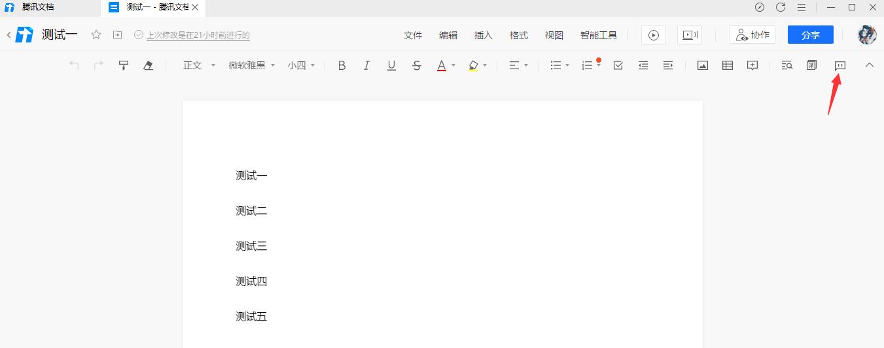884x348 pixels.
Task: Click the redo arrow icon
Action: click(x=99, y=65)
